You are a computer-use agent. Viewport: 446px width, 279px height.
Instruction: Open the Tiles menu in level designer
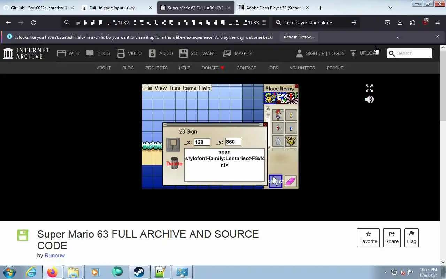pyautogui.click(x=174, y=88)
